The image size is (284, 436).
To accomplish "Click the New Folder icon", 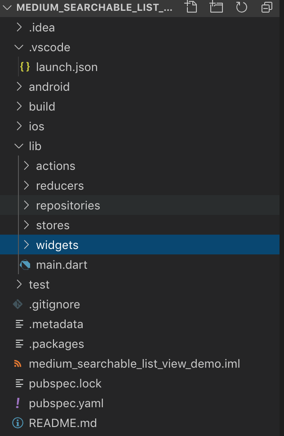I will tap(216, 7).
